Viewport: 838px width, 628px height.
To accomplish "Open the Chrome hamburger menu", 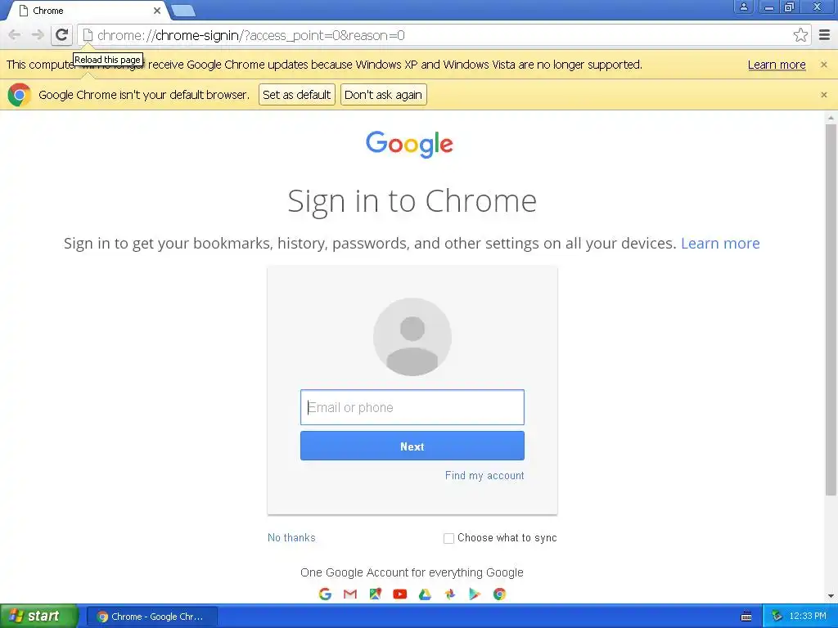I will coord(825,35).
